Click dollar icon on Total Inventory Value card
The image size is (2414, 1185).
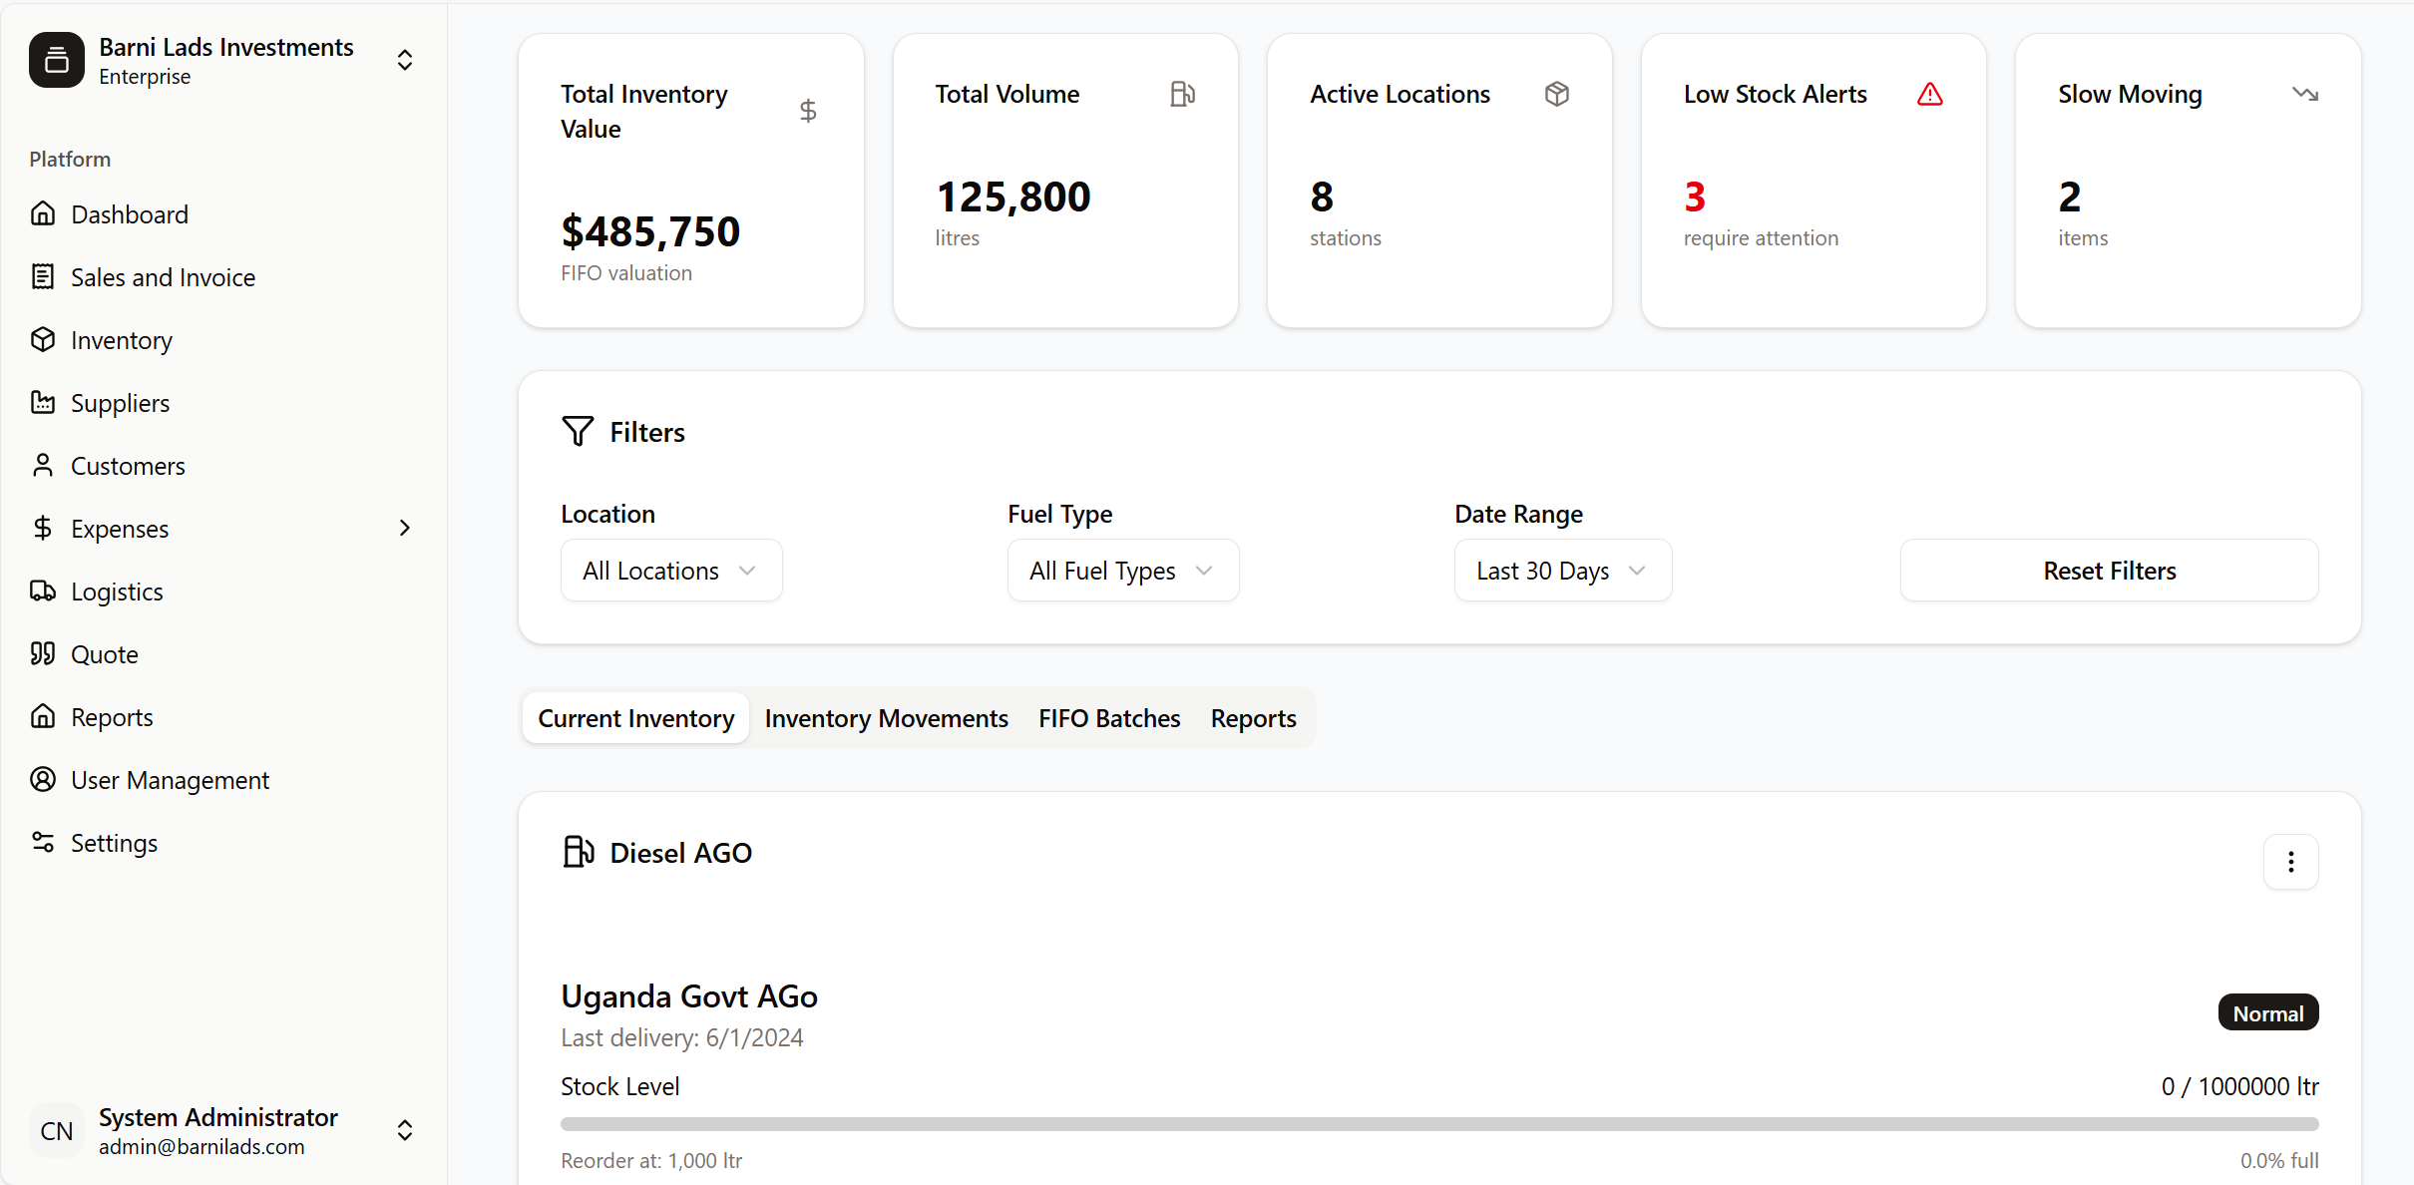[x=808, y=111]
